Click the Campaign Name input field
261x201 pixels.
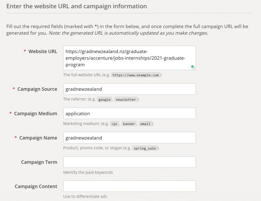[129, 138]
